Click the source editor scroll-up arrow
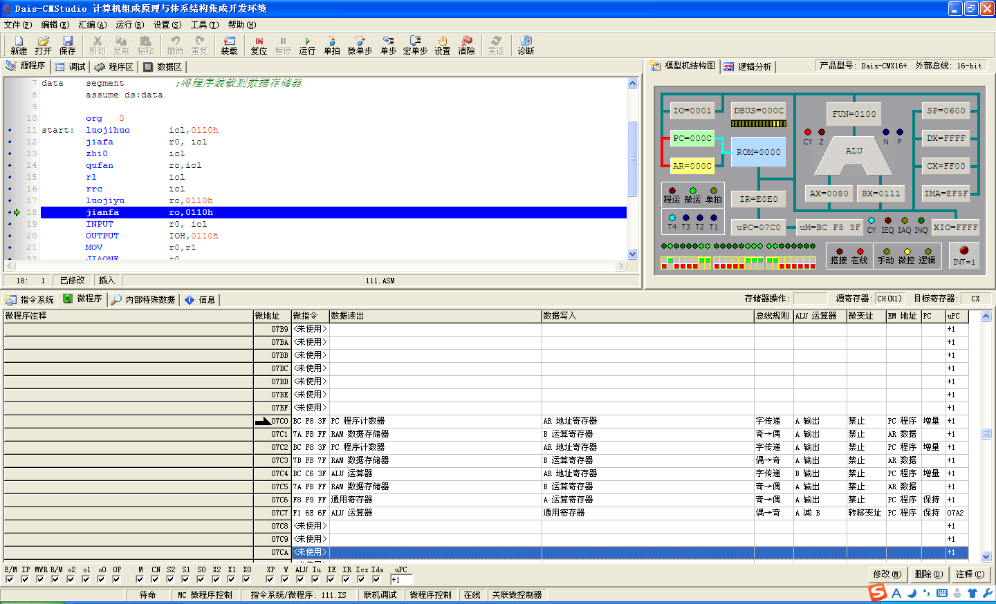 pos(632,84)
